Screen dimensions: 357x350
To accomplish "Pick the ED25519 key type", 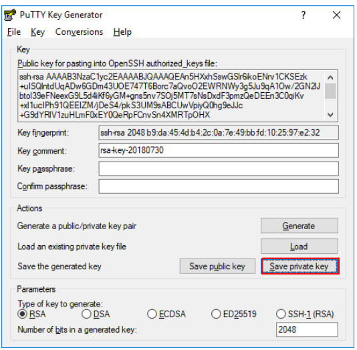I will [233, 314].
